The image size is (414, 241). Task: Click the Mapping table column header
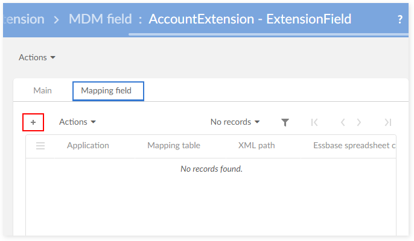pyautogui.click(x=174, y=145)
